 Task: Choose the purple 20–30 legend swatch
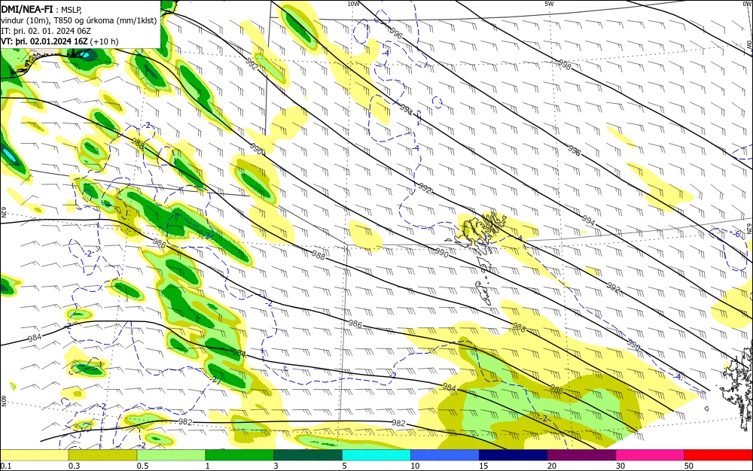point(581,455)
